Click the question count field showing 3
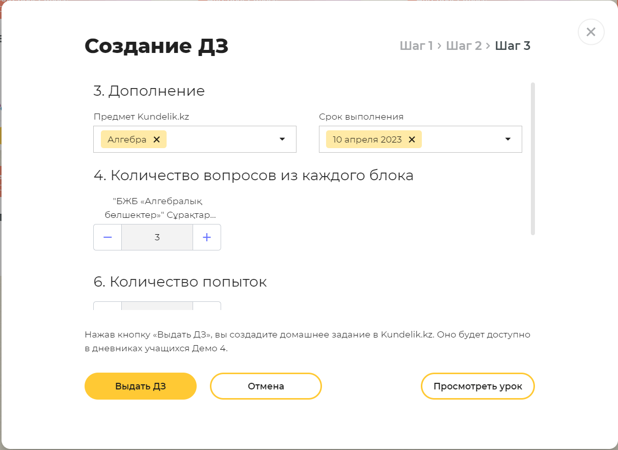Viewport: 618px width, 450px height. tap(157, 237)
